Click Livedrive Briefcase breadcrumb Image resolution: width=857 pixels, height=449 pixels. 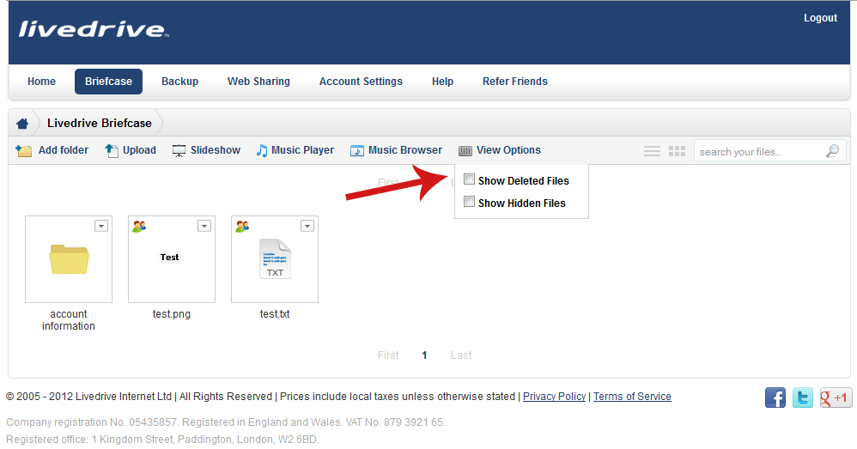pyautogui.click(x=100, y=124)
